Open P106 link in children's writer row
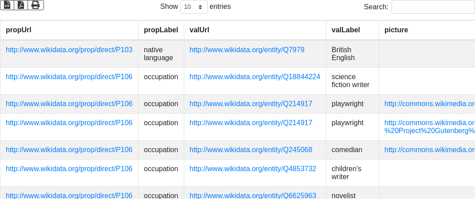475x199 pixels. (69, 169)
